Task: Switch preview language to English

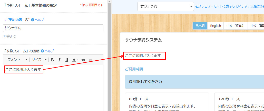Action: [x=216, y=26]
